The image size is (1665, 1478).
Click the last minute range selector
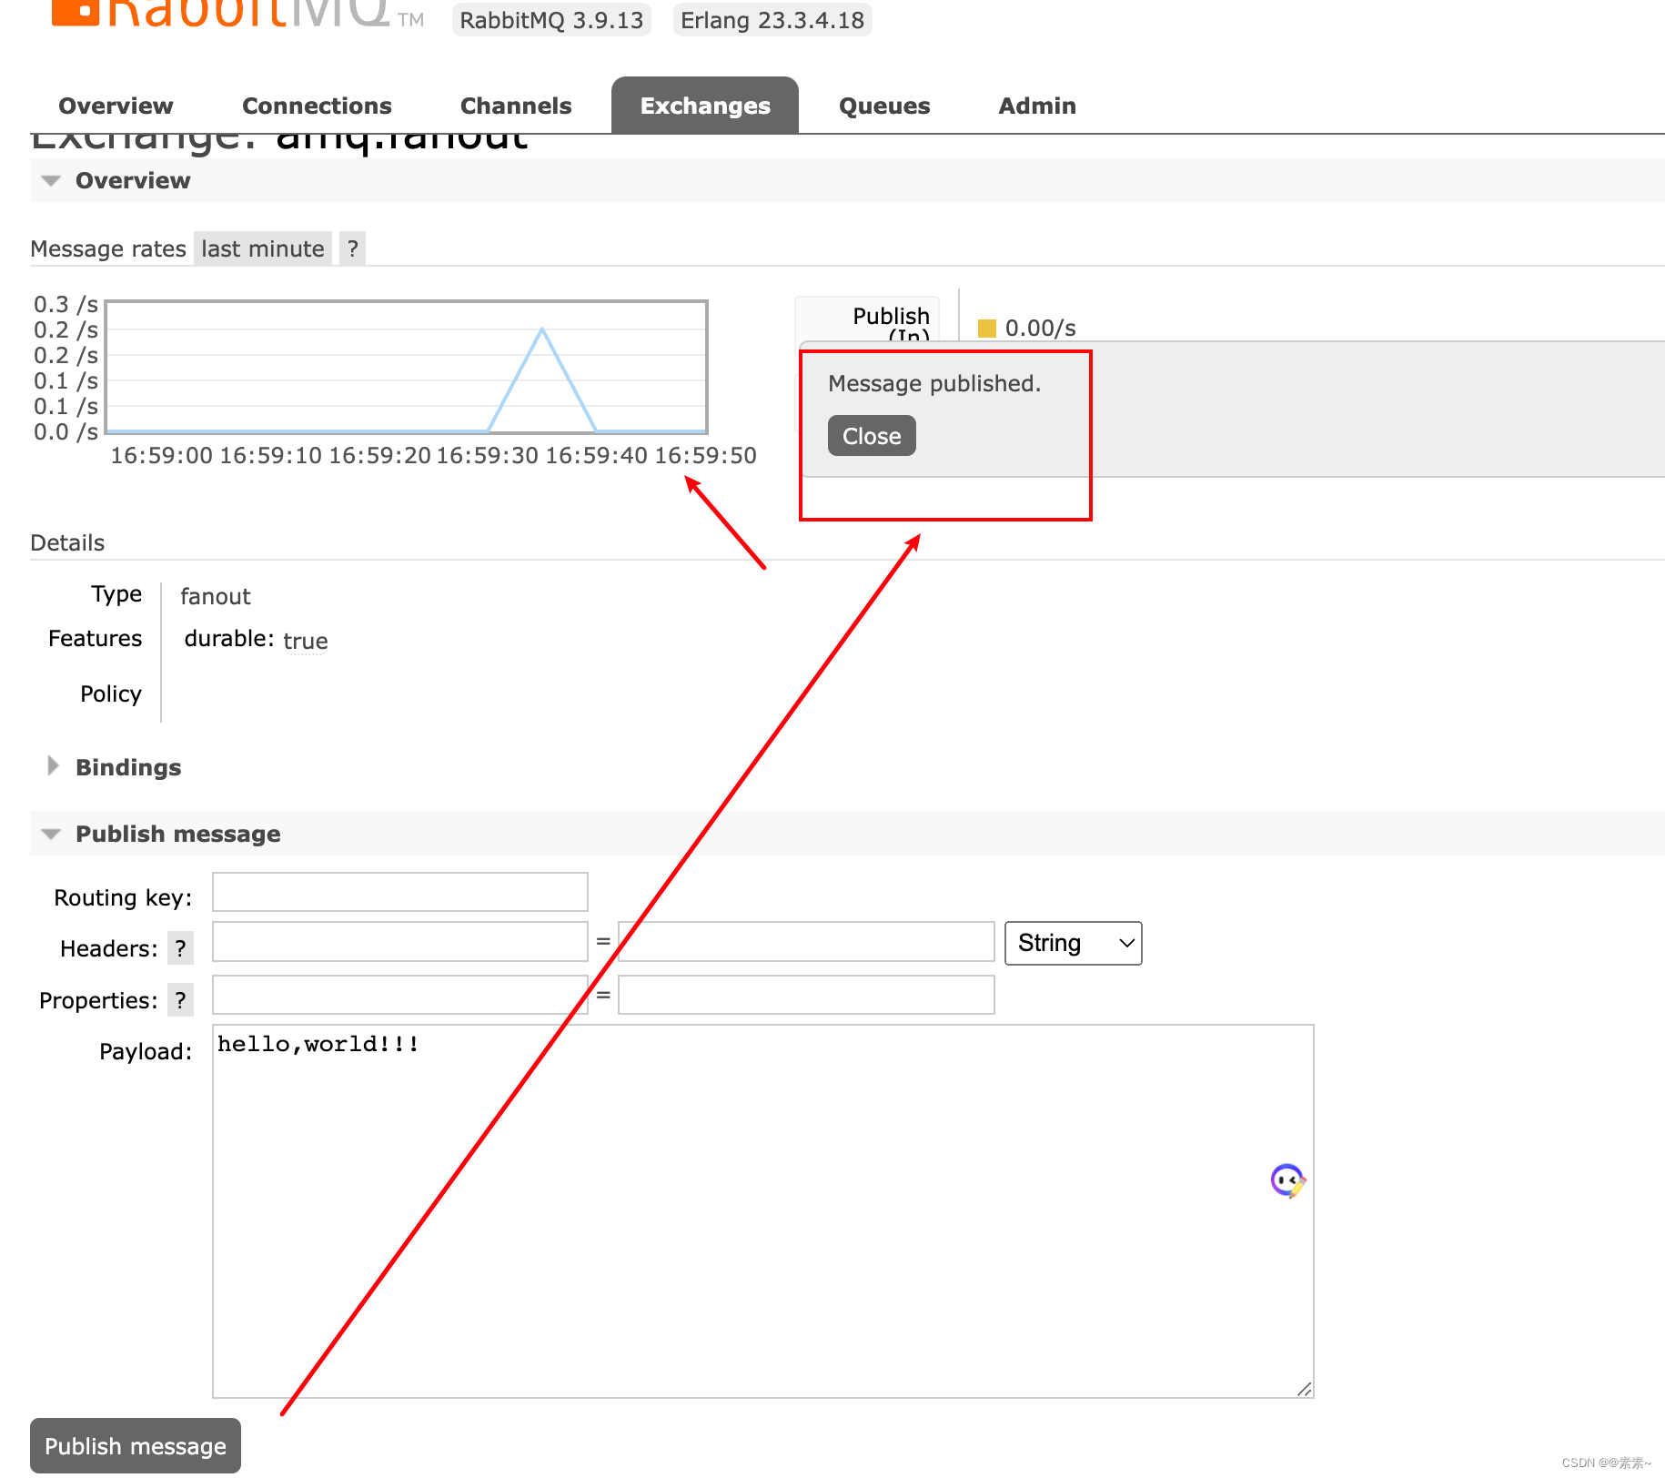point(263,248)
